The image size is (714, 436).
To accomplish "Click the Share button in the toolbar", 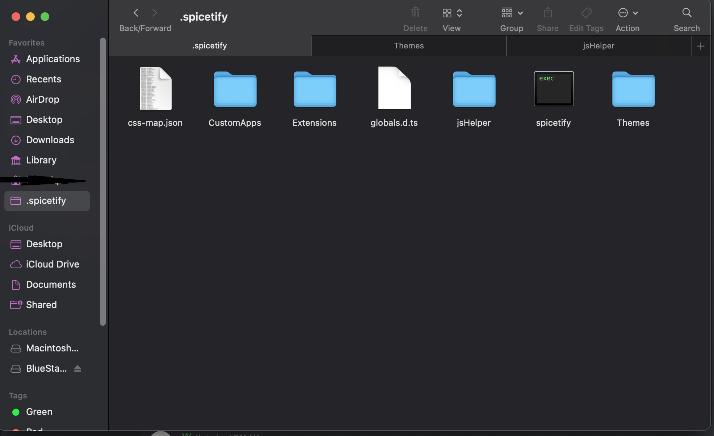I will 547,13.
